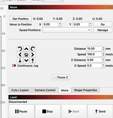Move Z axis down with dotted arrow

click(20, 60)
